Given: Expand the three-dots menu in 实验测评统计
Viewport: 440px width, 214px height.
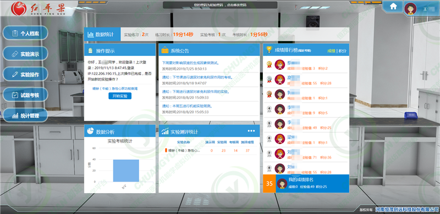Looking at the screenshot, I should (x=251, y=131).
